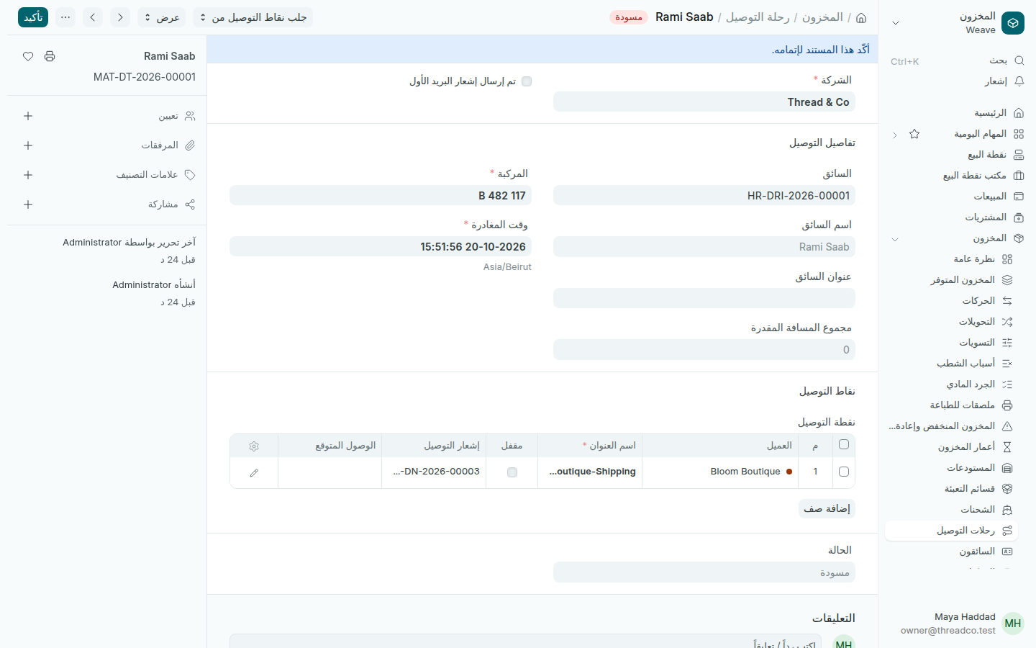Click the المركبة field B 482 117

381,195
